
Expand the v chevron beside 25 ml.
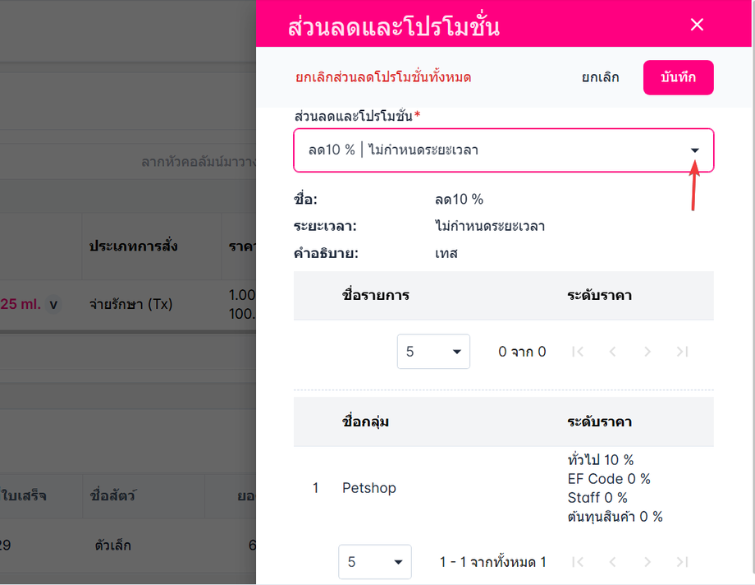click(x=53, y=304)
